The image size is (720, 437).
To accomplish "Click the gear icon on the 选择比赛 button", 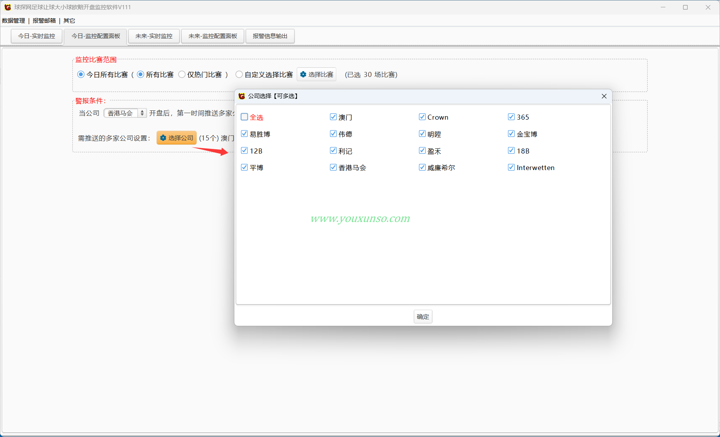I will 303,75.
